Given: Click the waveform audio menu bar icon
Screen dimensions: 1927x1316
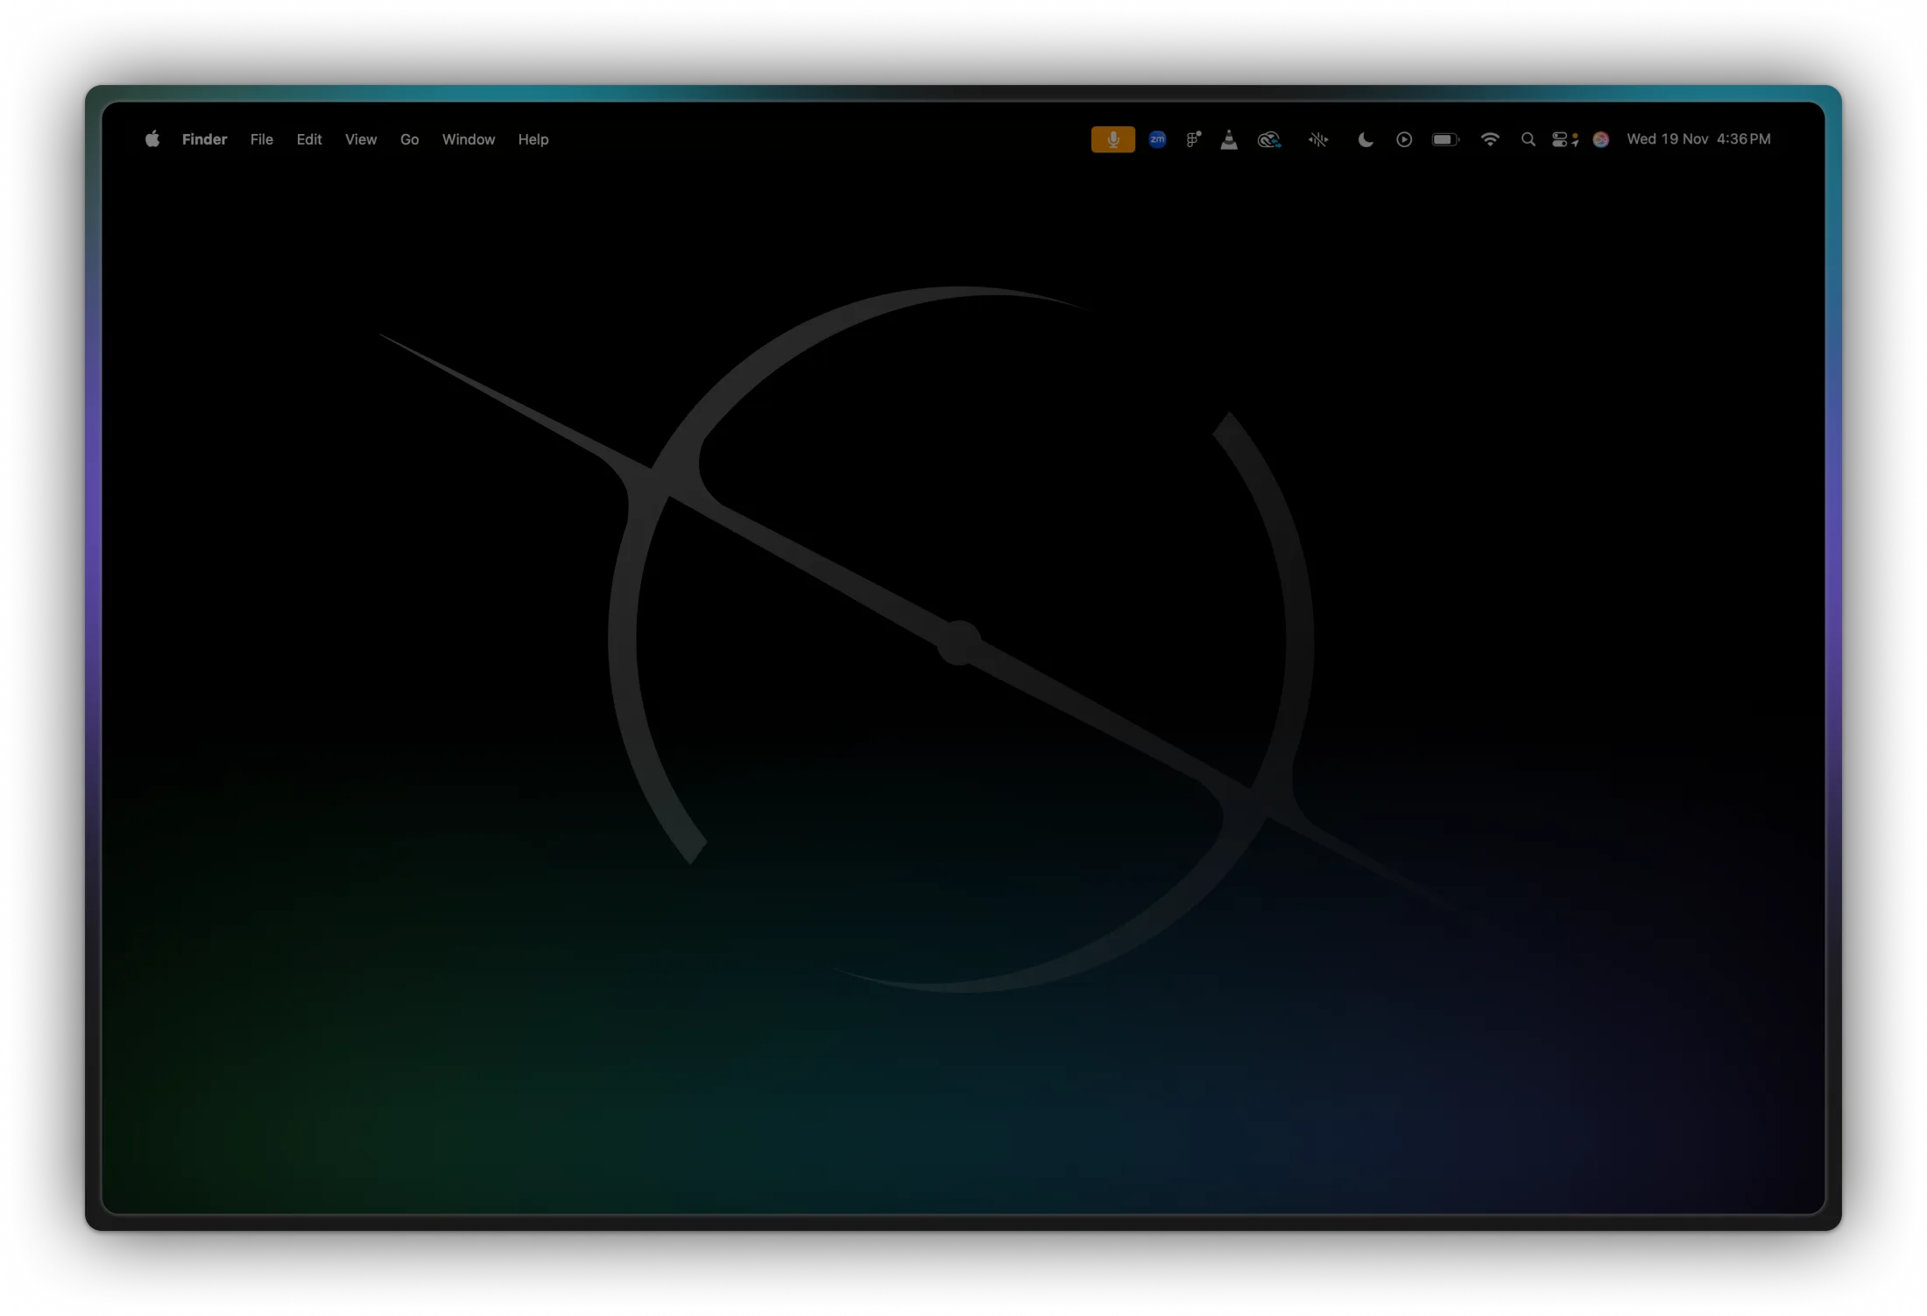Looking at the screenshot, I should (1318, 139).
